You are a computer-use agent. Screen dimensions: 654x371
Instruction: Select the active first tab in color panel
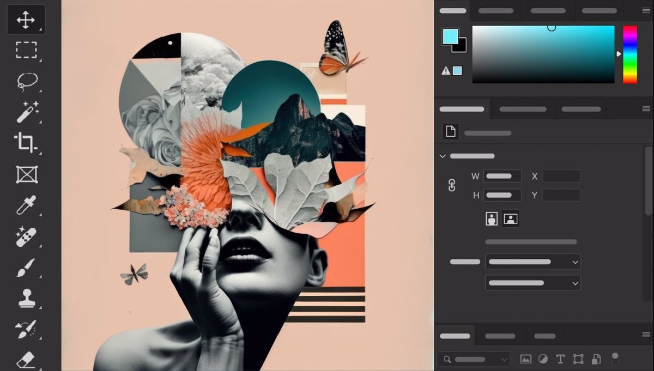point(453,10)
